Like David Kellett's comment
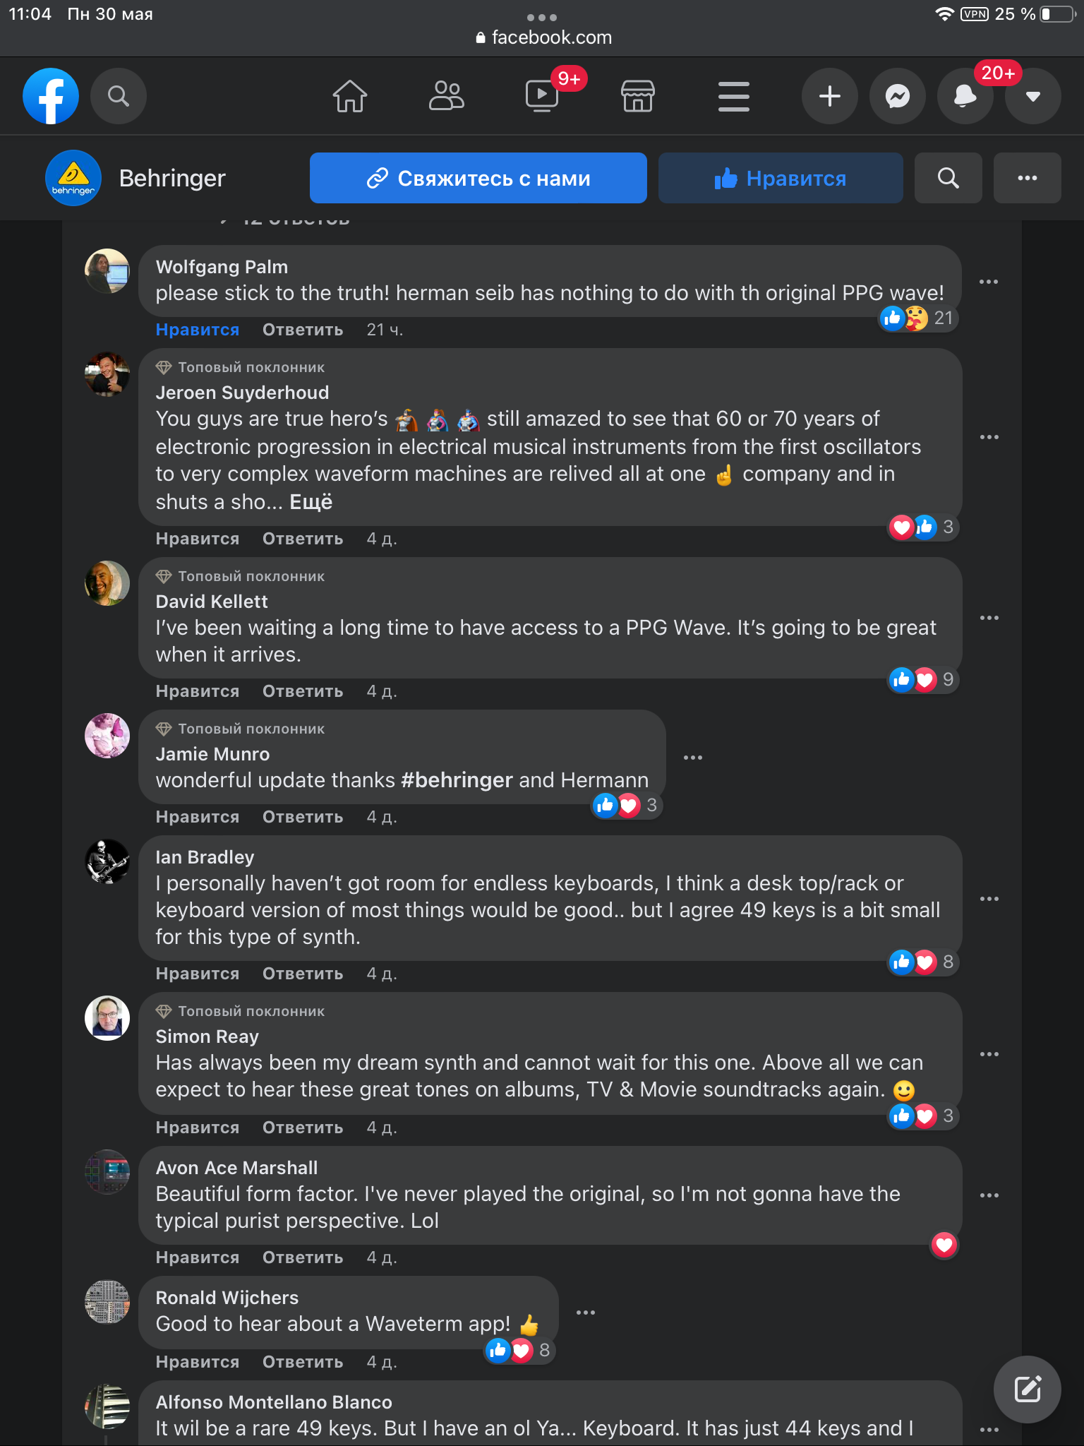 [198, 691]
